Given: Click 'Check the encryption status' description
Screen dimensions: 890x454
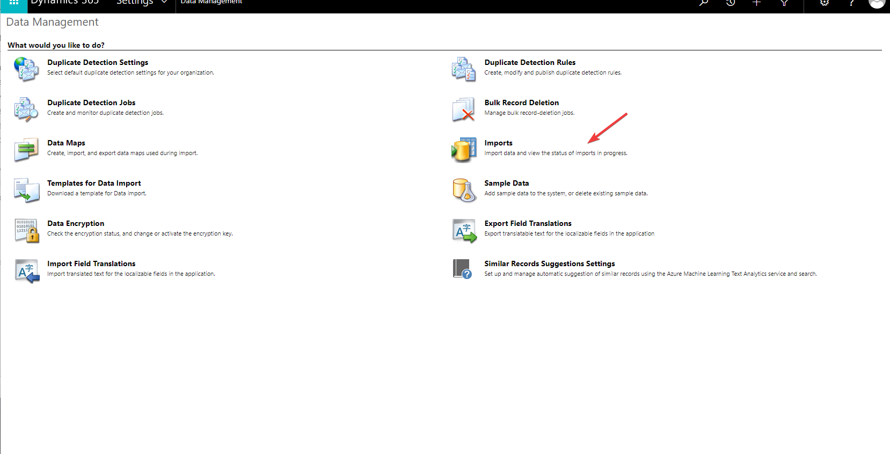Looking at the screenshot, I should pyautogui.click(x=140, y=233).
